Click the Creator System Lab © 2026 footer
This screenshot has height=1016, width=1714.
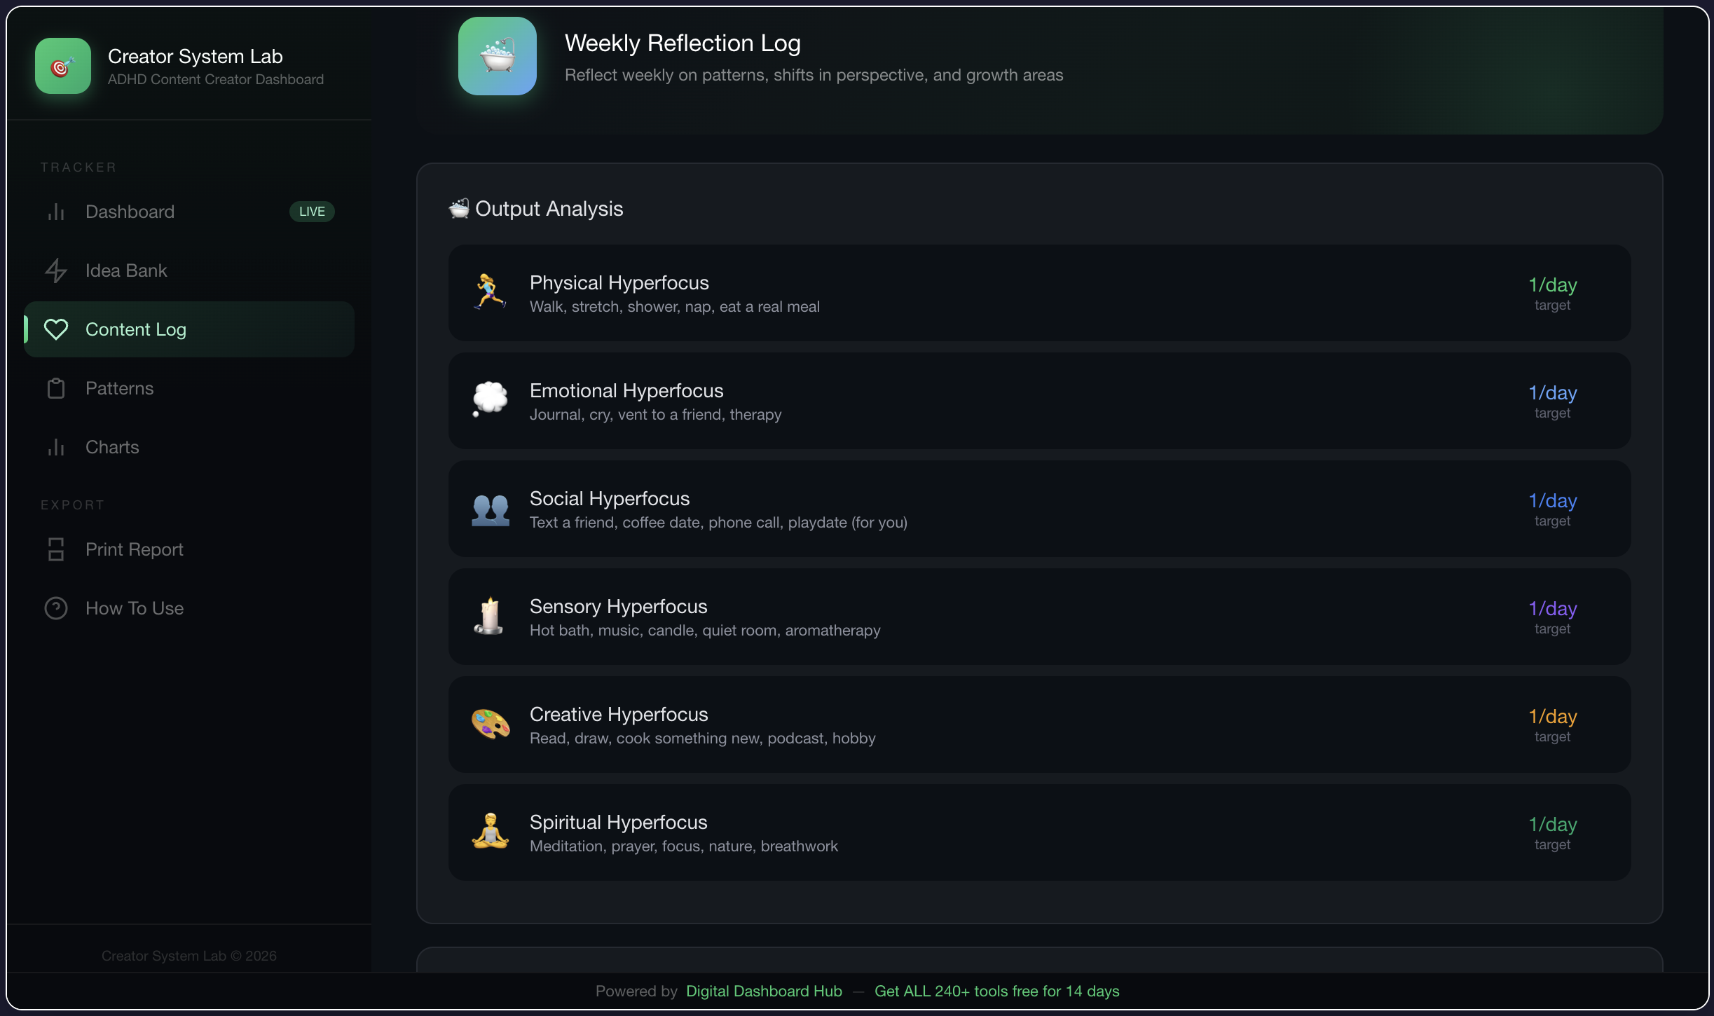[x=188, y=956]
